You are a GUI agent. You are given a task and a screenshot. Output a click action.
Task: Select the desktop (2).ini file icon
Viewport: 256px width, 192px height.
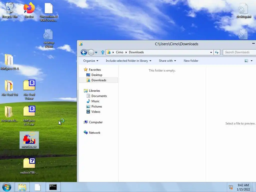[x=48, y=38]
